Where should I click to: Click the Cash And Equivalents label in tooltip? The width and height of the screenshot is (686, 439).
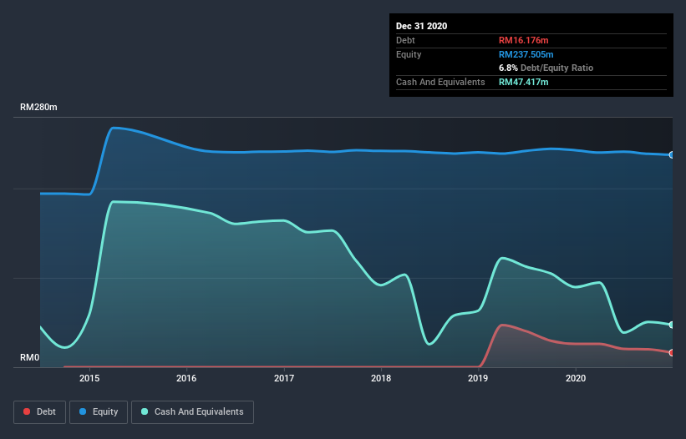pos(440,82)
